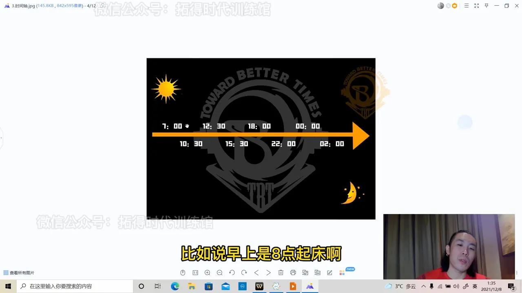Rotate image counterclockwise
This screenshot has height=293, width=522.
pyautogui.click(x=232, y=273)
